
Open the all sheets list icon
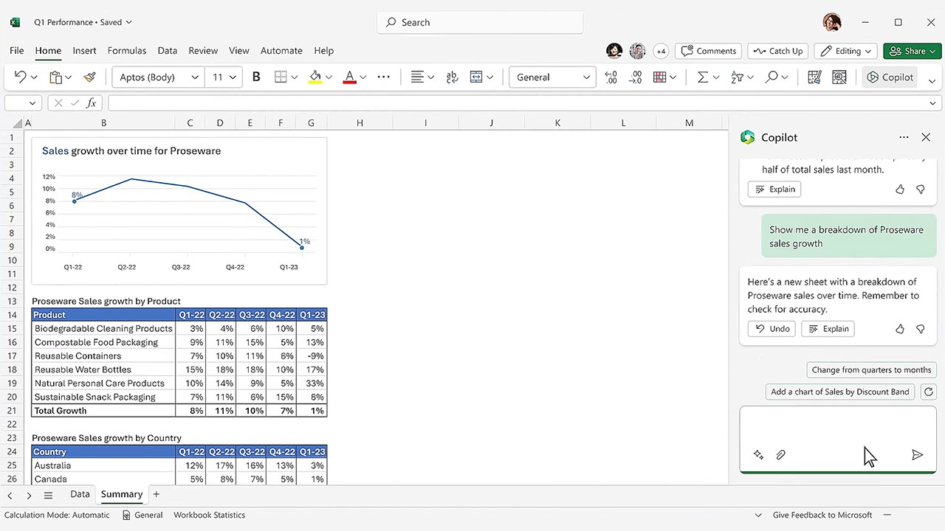point(48,495)
